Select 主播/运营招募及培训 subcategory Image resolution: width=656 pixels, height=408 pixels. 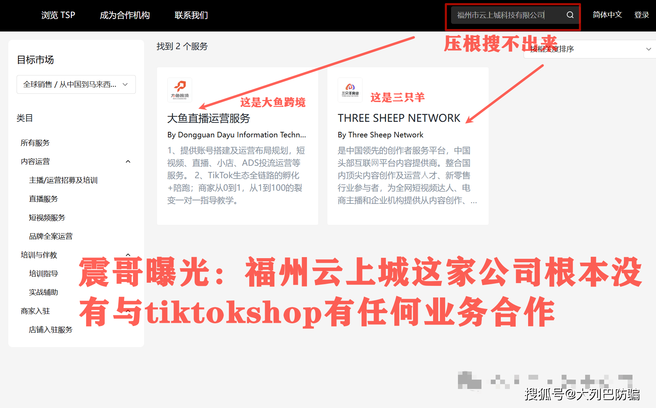63,180
